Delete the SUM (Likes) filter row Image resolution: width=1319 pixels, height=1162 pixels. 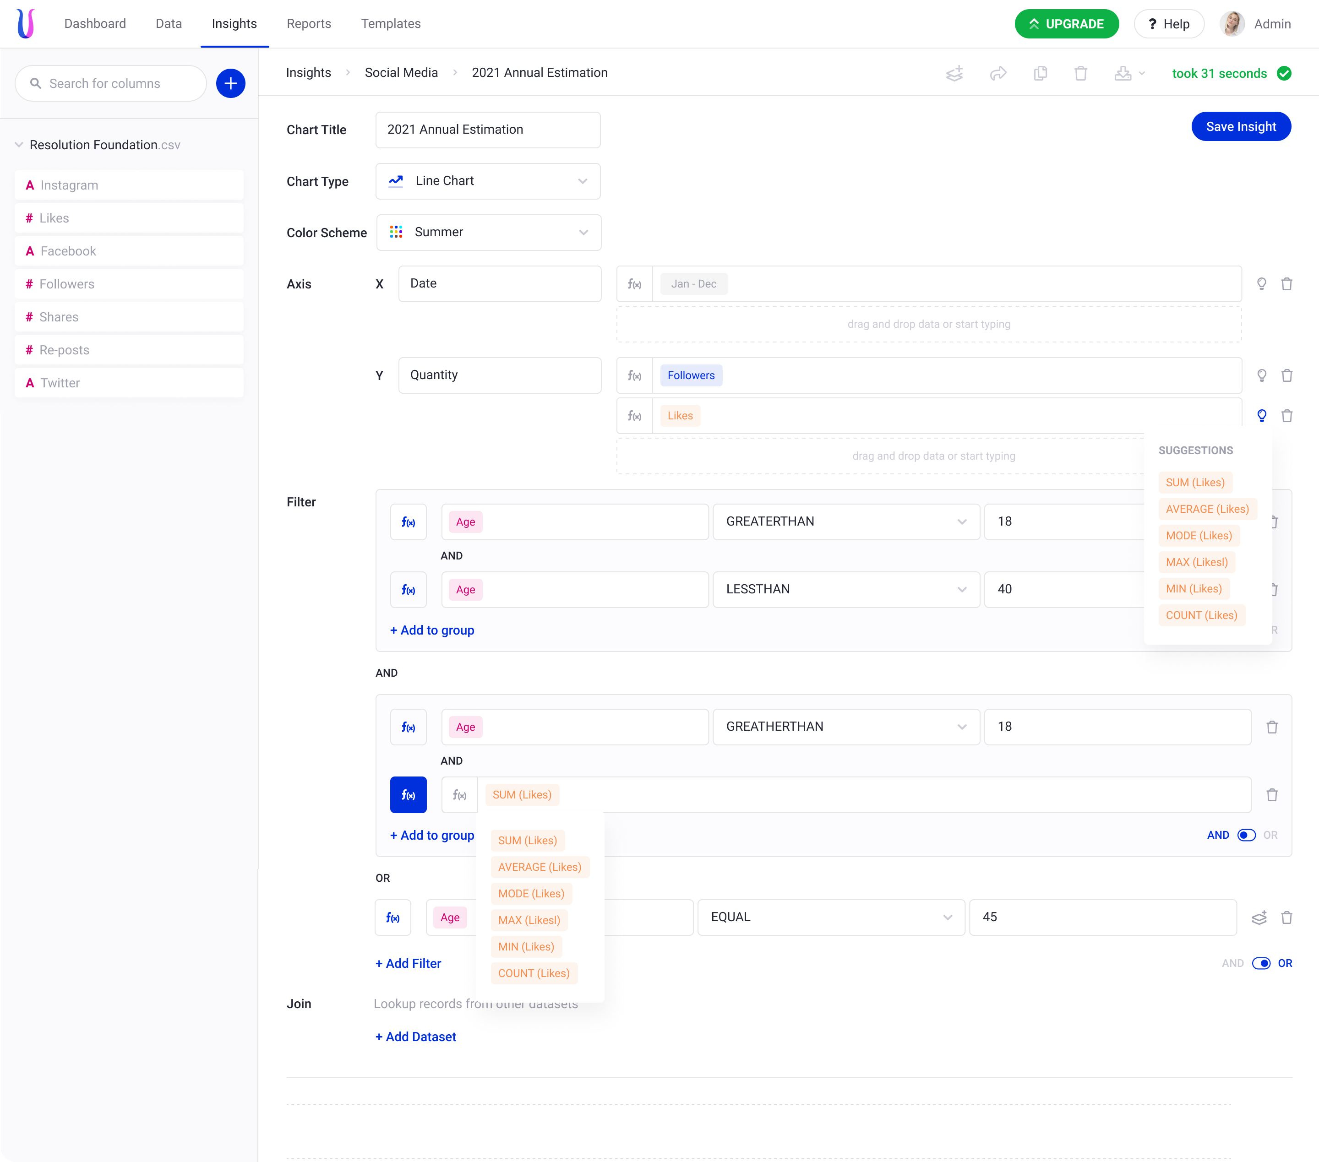pos(1271,795)
